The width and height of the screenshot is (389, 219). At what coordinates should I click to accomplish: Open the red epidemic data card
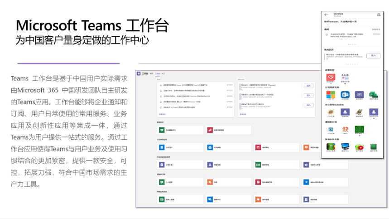tap(228, 130)
